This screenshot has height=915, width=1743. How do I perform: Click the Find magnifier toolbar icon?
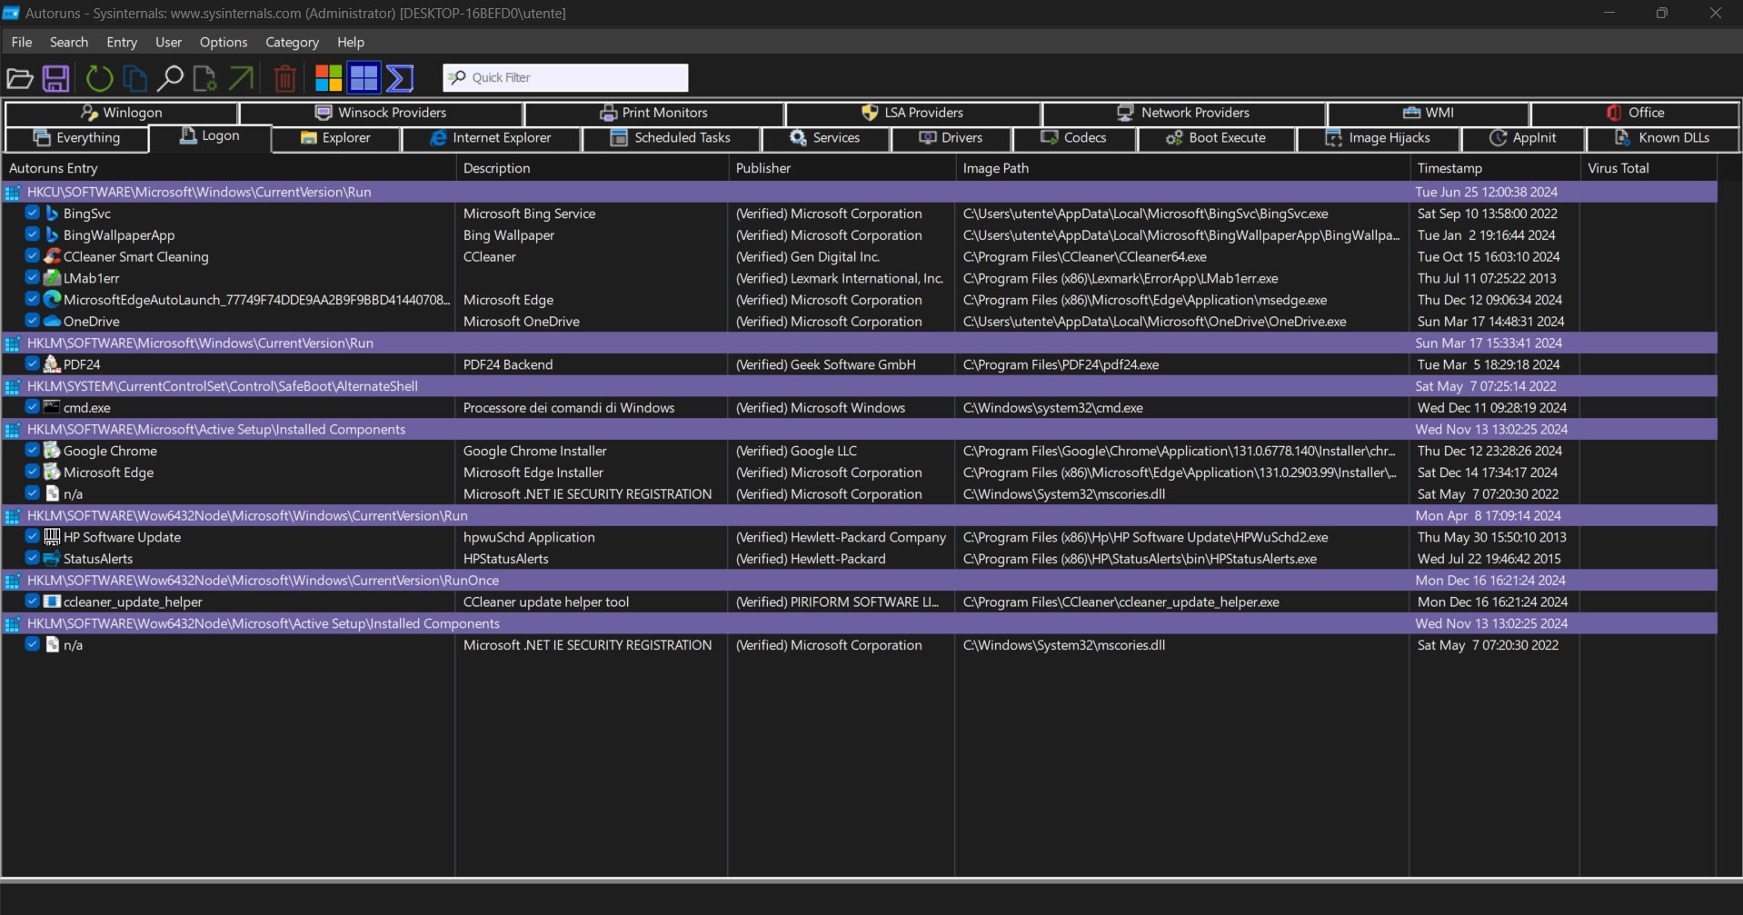(170, 78)
